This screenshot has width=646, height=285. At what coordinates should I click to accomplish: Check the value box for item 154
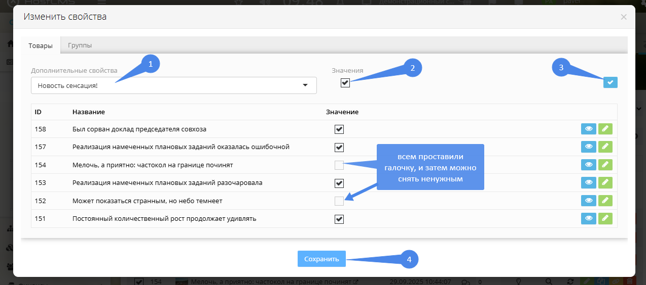tap(339, 165)
